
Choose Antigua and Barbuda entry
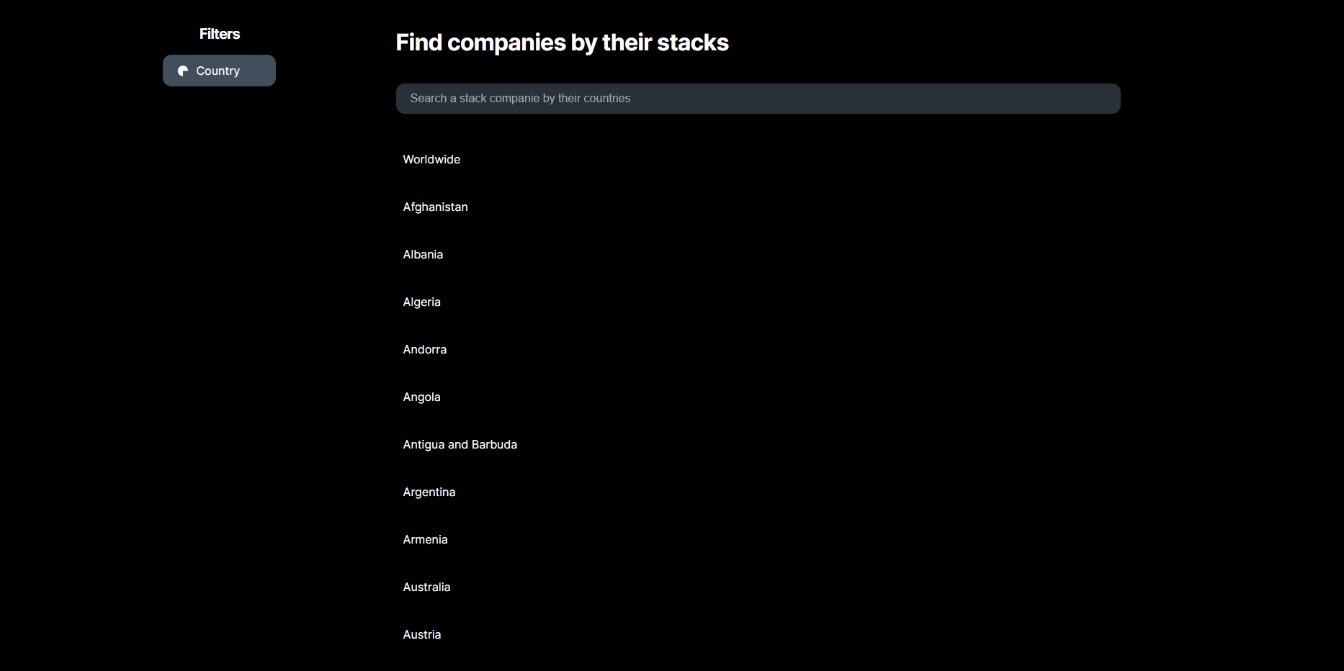pyautogui.click(x=460, y=445)
